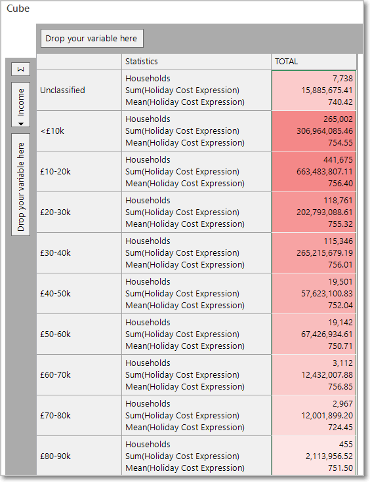The height and width of the screenshot is (482, 370).
Task: Click the 724.45 mean value cell
Action: (x=340, y=428)
